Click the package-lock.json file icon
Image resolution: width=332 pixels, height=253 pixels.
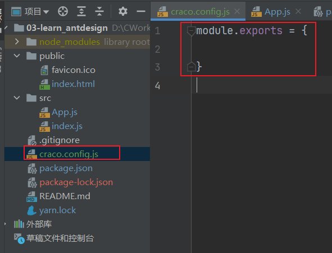[32, 182]
